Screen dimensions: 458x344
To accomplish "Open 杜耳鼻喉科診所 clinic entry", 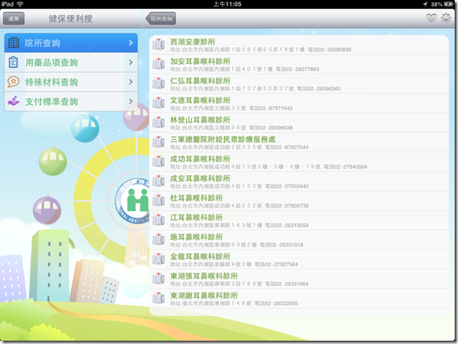I will click(299, 201).
